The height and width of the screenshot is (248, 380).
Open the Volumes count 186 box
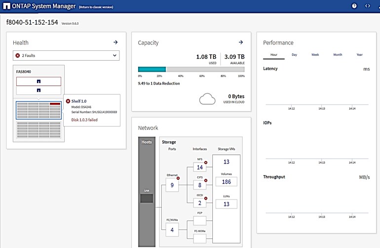point(226,182)
